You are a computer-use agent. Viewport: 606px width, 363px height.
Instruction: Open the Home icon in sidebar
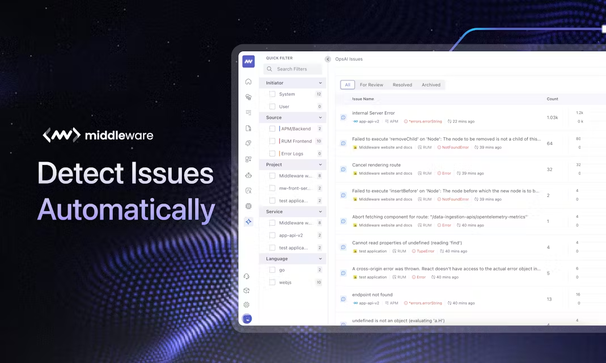[248, 82]
